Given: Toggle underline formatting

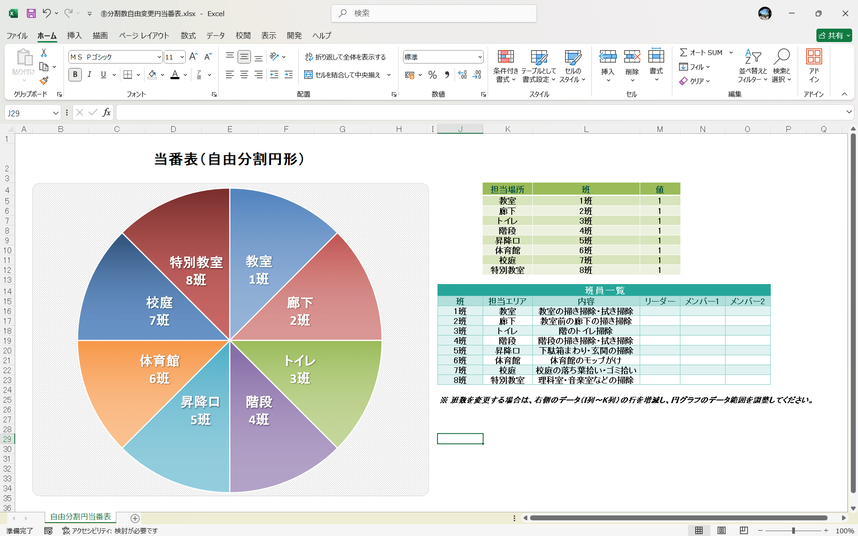Looking at the screenshot, I should pos(103,75).
